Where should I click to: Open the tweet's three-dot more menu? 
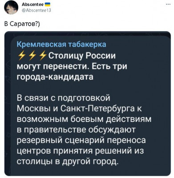point(168,4)
